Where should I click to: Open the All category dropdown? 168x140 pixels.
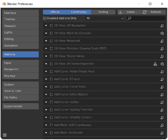coord(104,18)
